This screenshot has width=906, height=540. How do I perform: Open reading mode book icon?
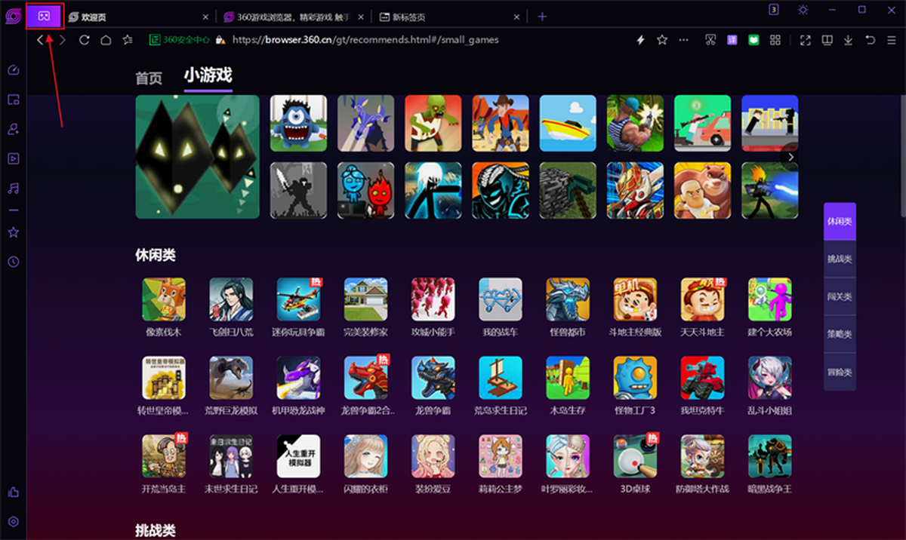pyautogui.click(x=827, y=40)
